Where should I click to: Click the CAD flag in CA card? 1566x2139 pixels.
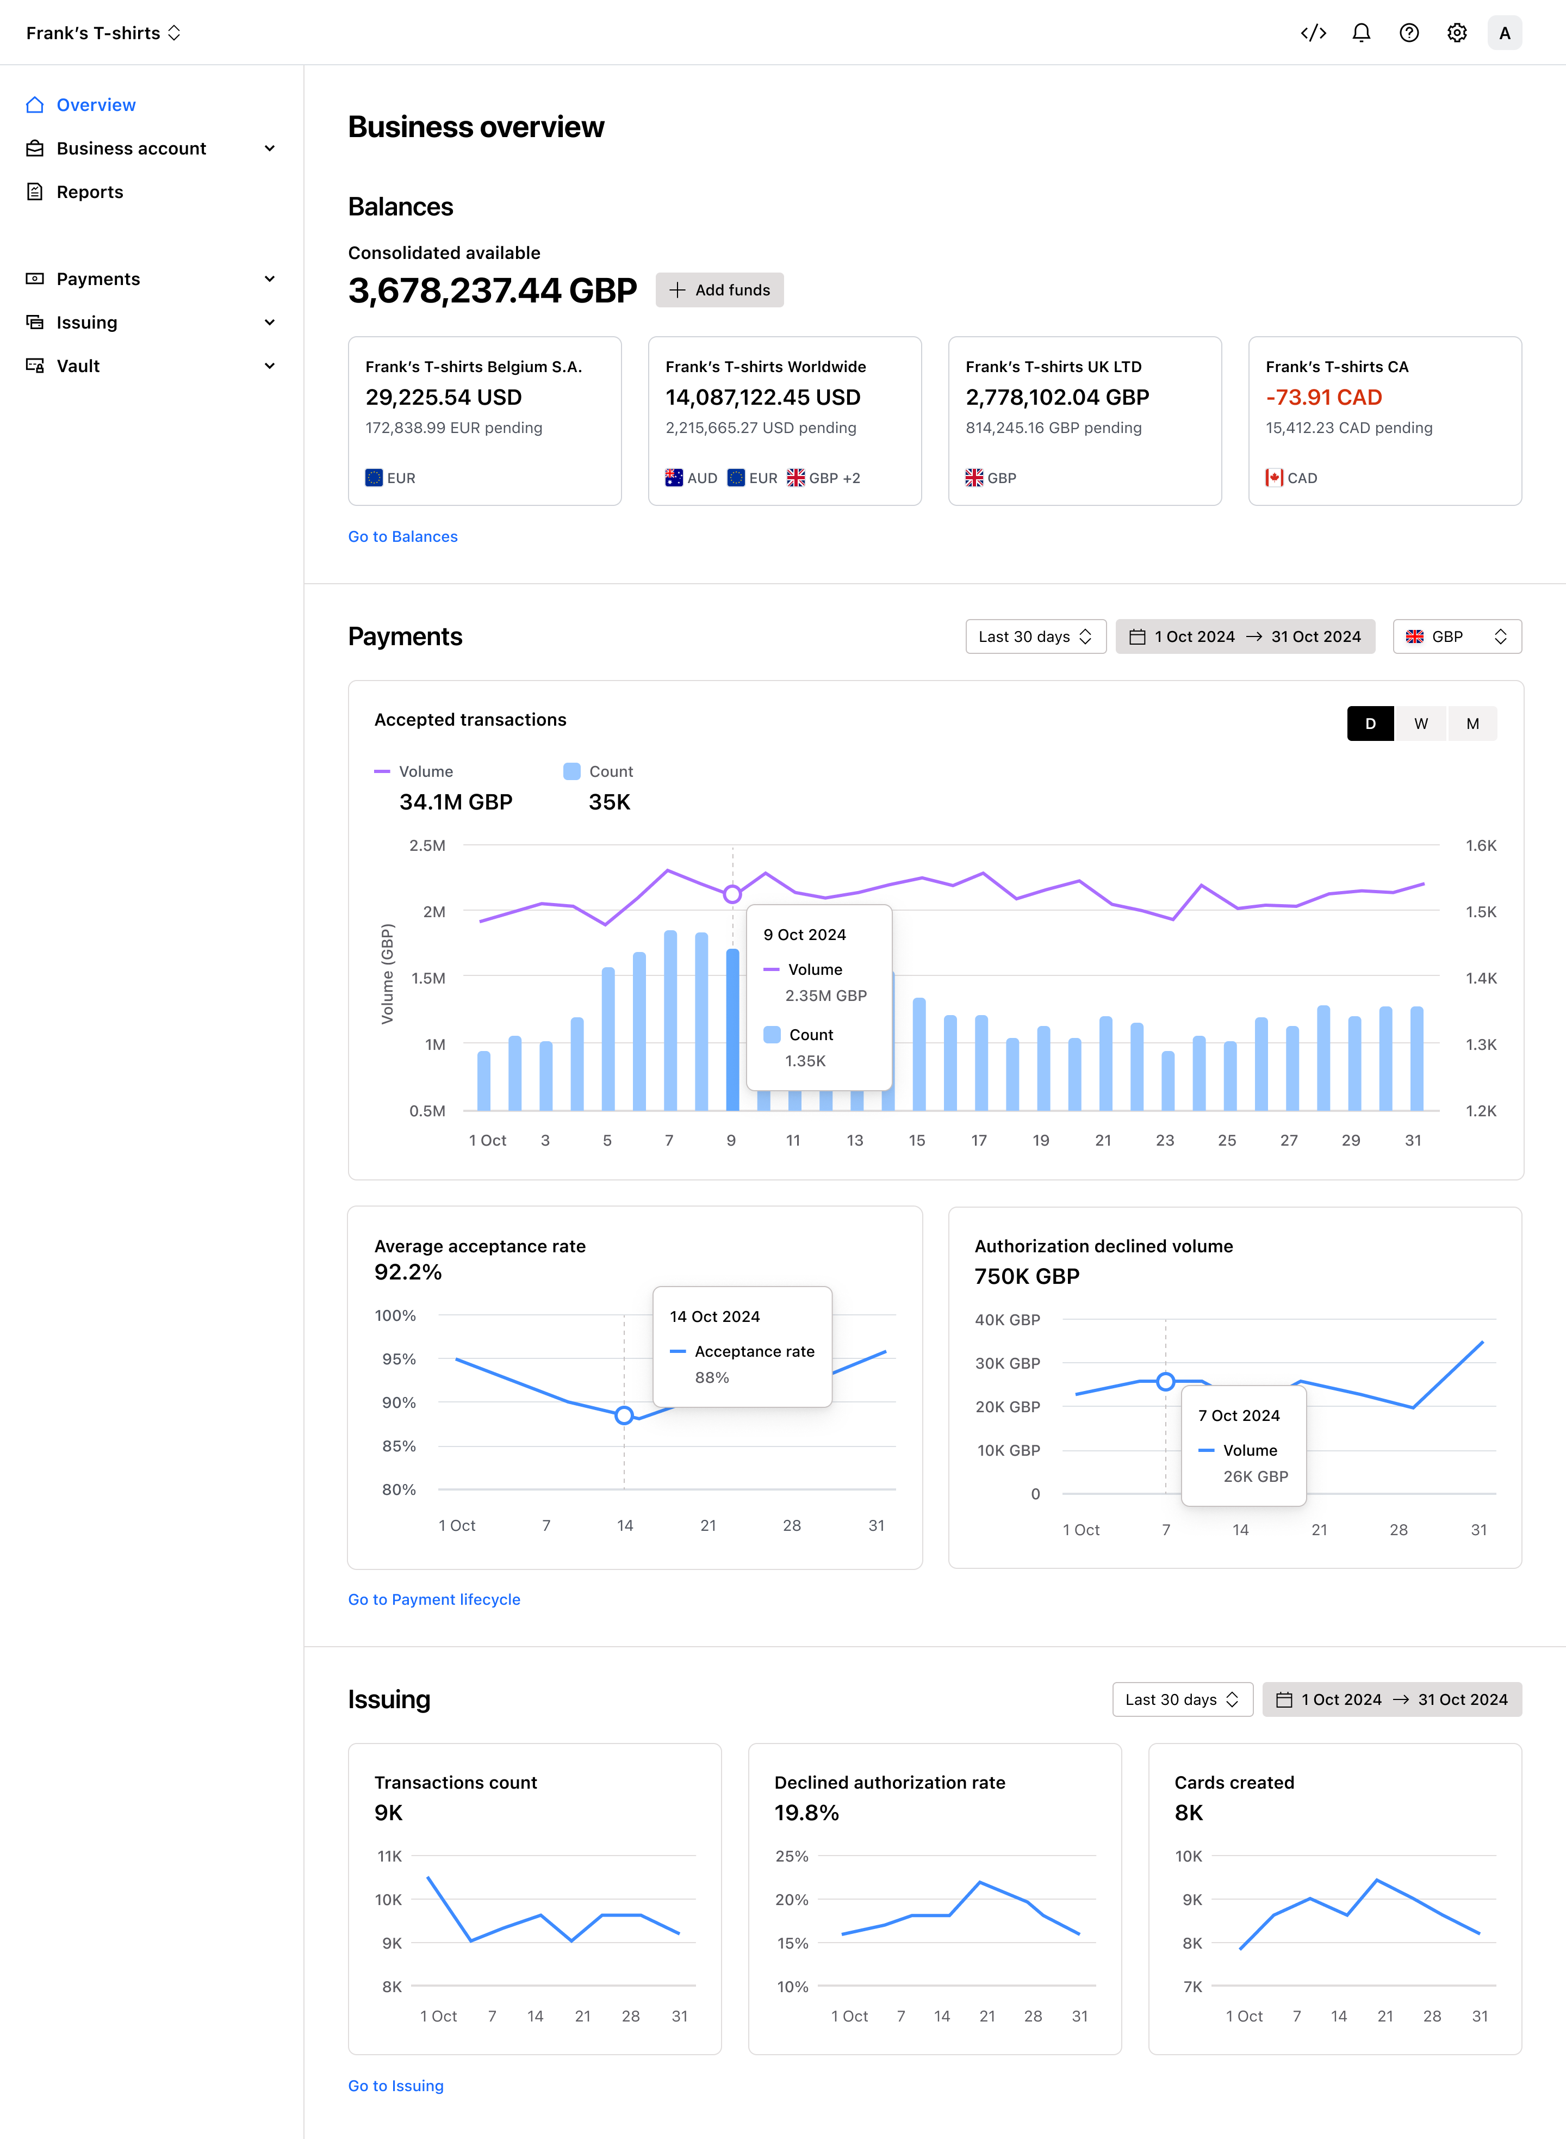(x=1274, y=478)
